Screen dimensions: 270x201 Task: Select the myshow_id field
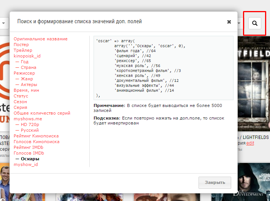25,164
